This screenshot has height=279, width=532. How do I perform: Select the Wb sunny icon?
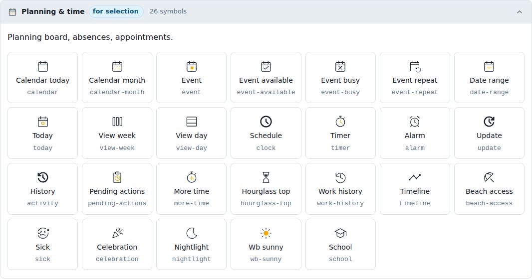[x=266, y=245]
